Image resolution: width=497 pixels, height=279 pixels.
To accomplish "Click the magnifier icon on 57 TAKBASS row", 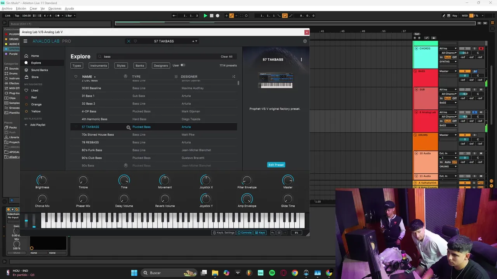I will [x=129, y=127].
